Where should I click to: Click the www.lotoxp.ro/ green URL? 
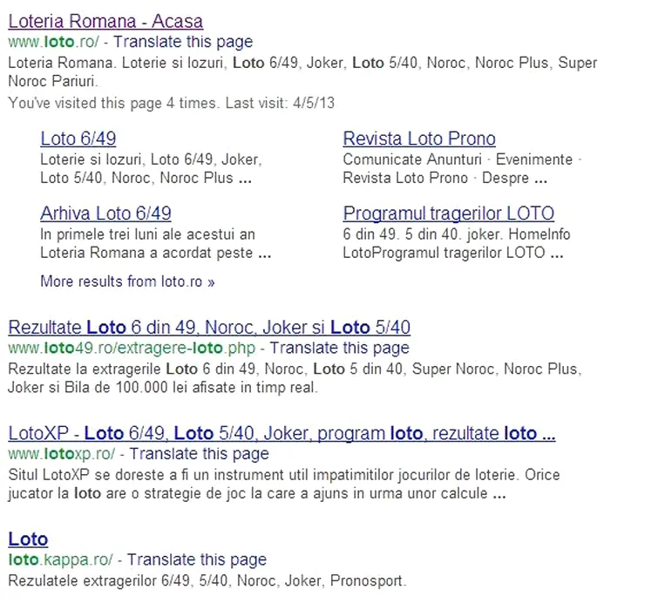coord(61,454)
